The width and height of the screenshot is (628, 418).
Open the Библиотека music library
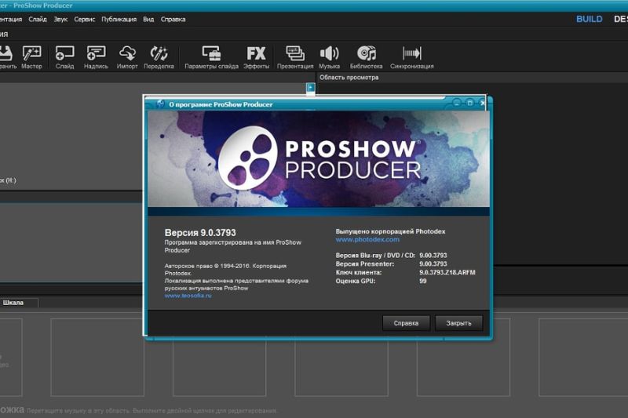tap(366, 57)
